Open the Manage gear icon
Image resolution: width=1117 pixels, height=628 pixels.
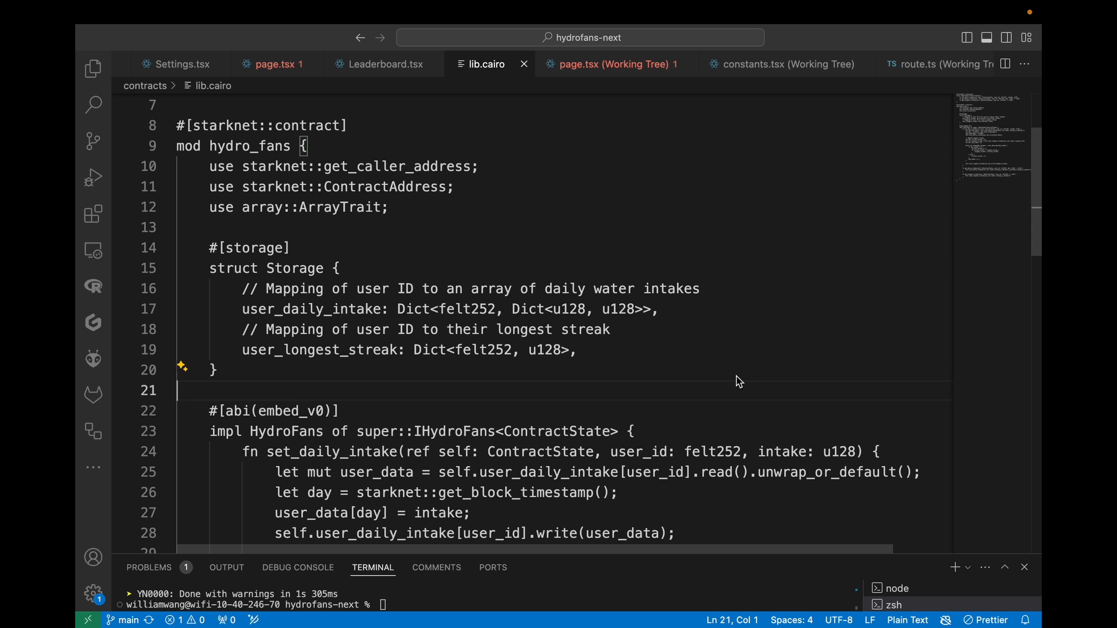93,594
